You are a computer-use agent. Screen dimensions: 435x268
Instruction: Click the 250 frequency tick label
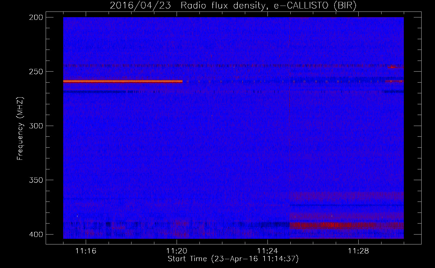[36, 72]
